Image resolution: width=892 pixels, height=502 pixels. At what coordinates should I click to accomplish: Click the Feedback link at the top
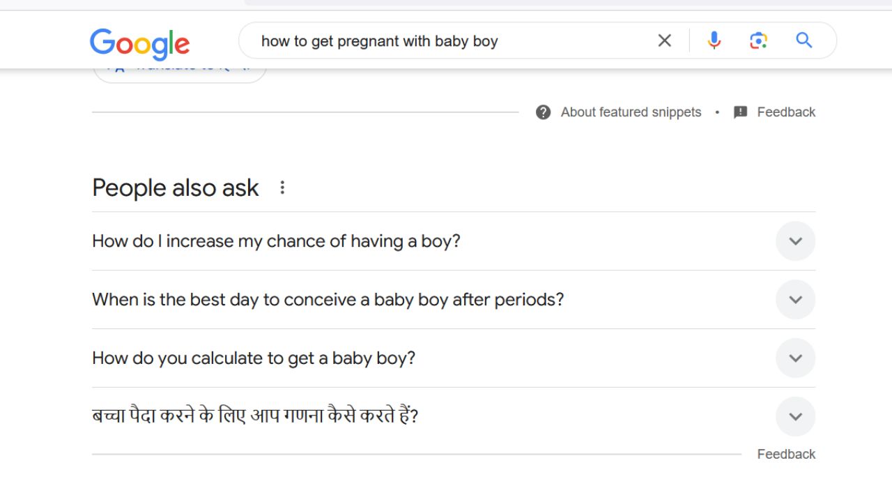click(x=786, y=112)
